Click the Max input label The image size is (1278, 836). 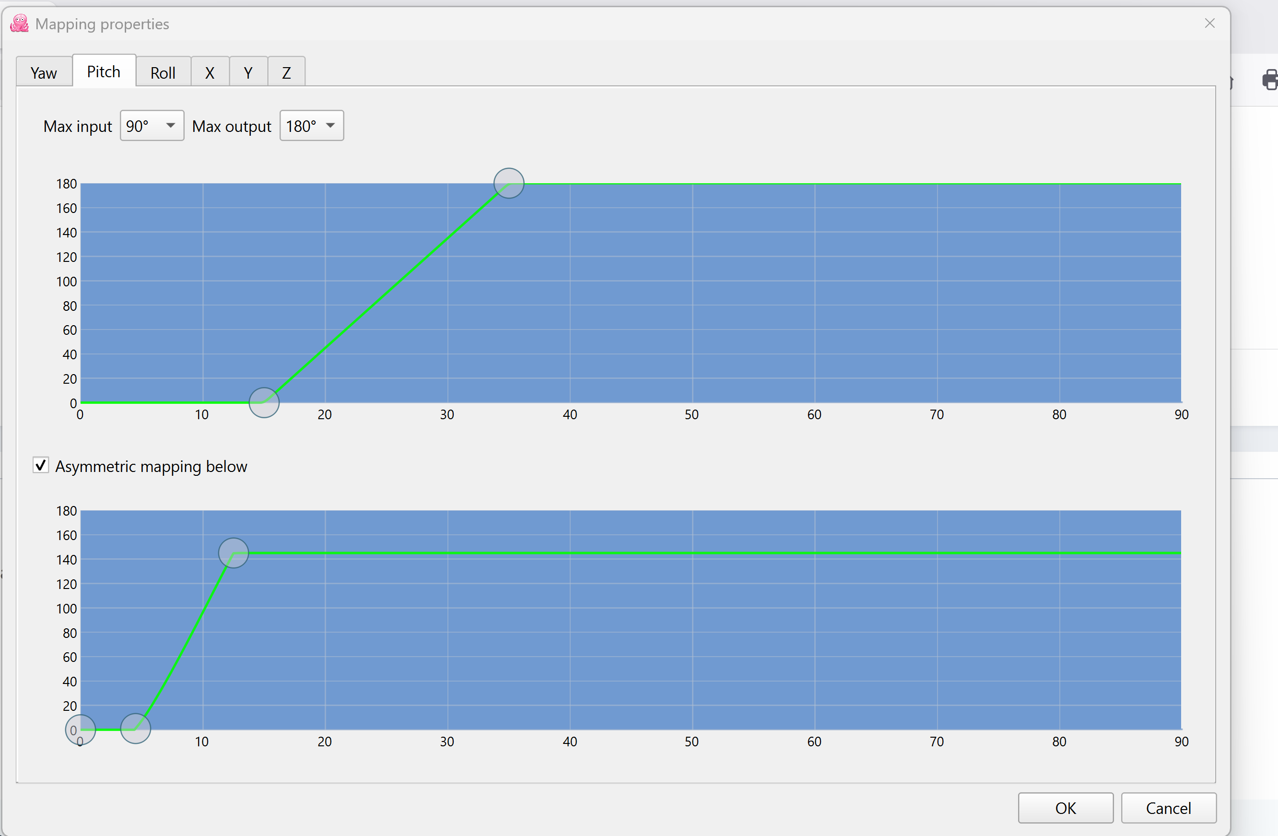[x=77, y=126]
